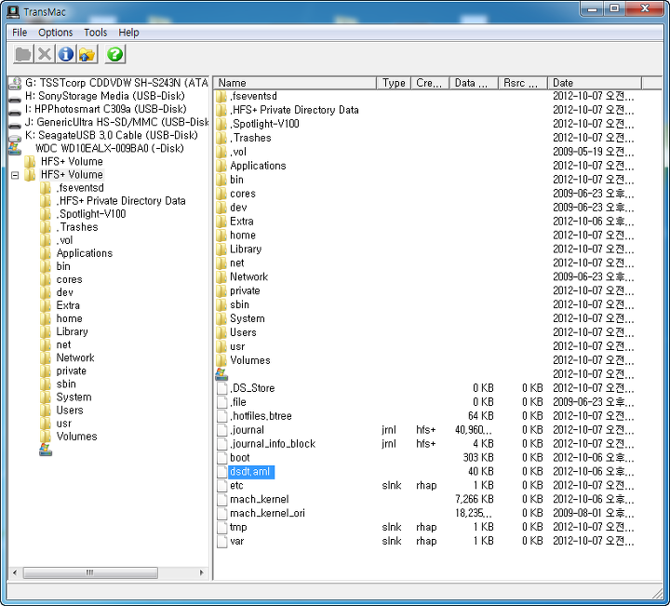The height and width of the screenshot is (606, 670).
Task: Select the etc symlink entry
Action: [236, 486]
